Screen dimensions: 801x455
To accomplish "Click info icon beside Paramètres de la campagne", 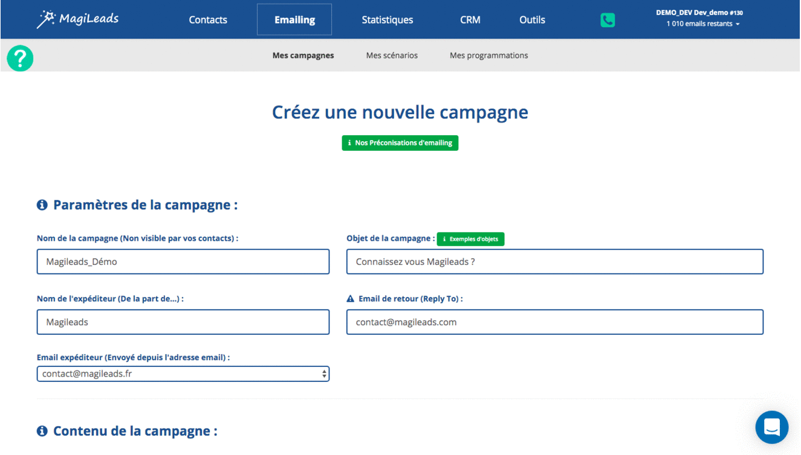I will (x=42, y=205).
